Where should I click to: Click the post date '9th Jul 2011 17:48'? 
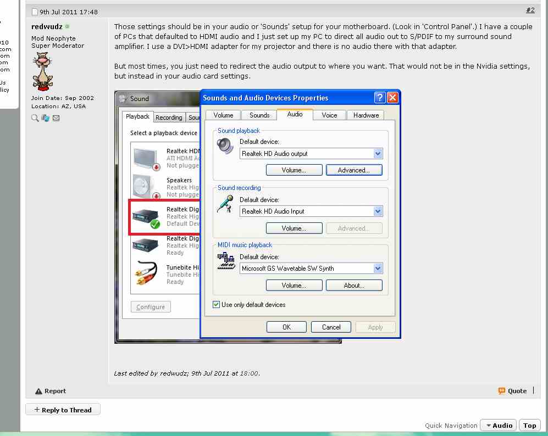point(69,12)
